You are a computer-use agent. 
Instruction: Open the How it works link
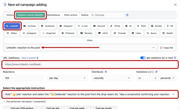point(30,58)
